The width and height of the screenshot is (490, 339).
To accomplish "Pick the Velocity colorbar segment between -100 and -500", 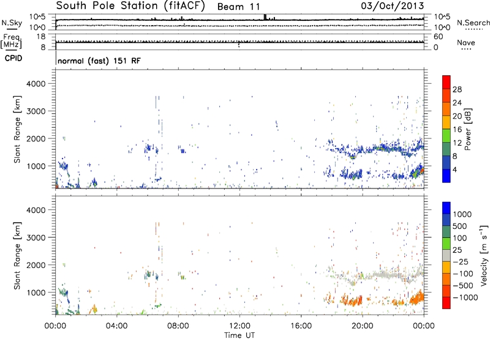I will [x=447, y=279].
